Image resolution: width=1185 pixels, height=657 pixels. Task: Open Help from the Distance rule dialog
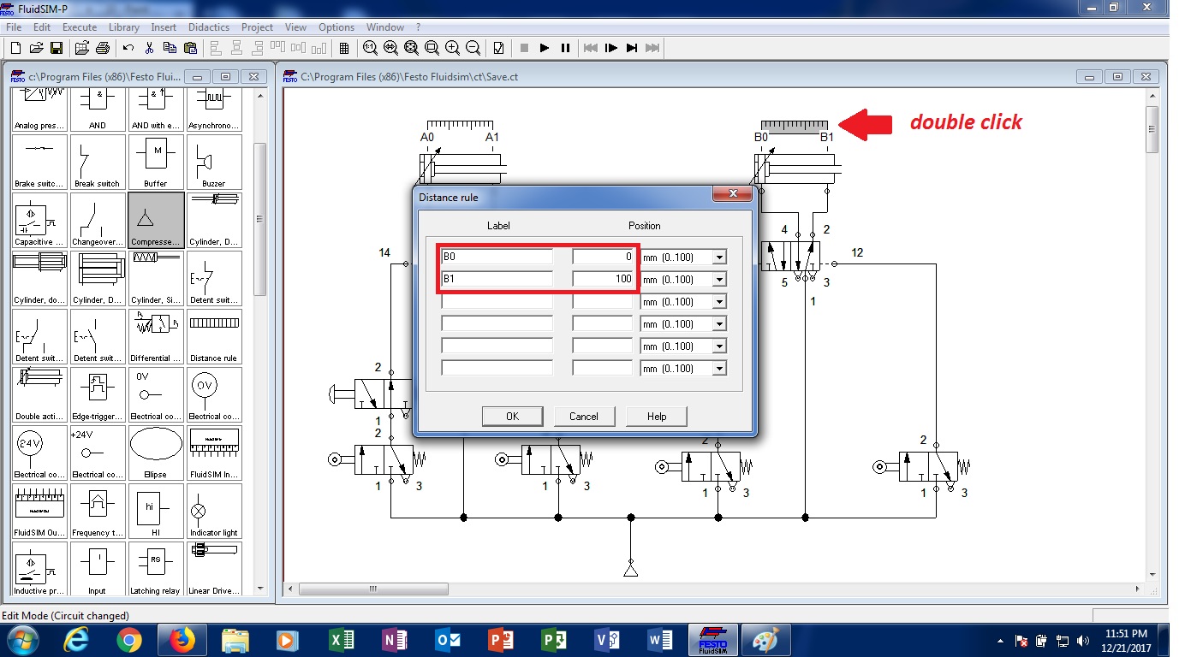coord(657,417)
